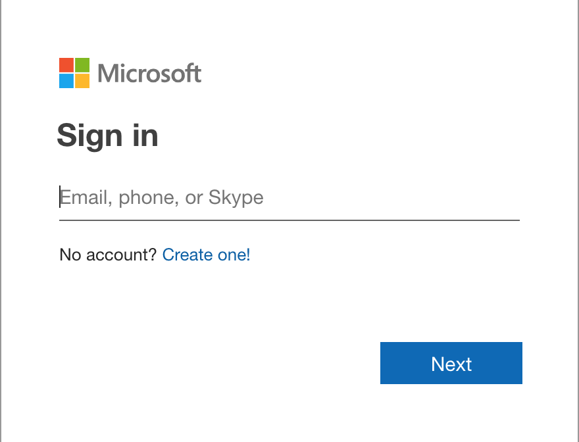
Task: Click the blue square in Microsoft logo
Action: (66, 80)
